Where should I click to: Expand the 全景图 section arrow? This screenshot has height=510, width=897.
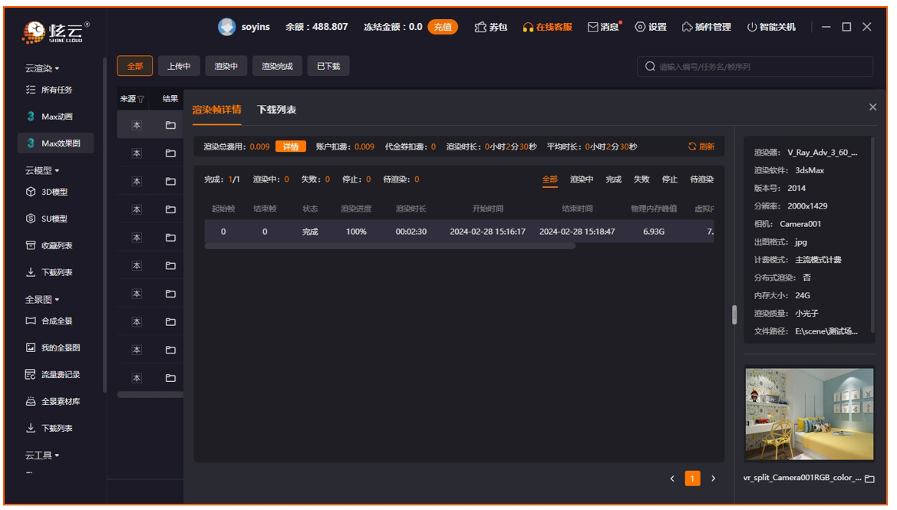pyautogui.click(x=57, y=299)
